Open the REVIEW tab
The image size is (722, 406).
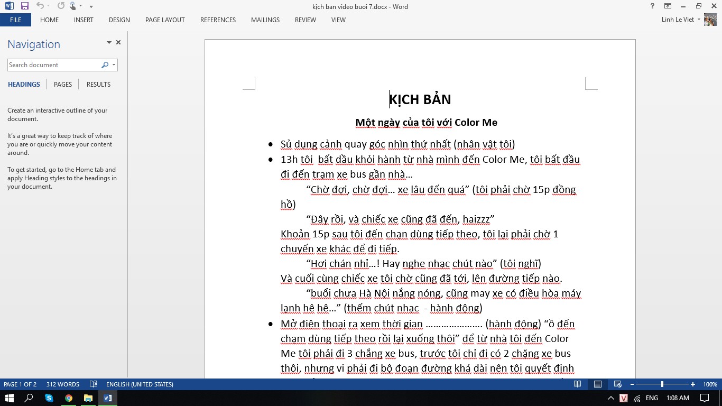pyautogui.click(x=306, y=20)
